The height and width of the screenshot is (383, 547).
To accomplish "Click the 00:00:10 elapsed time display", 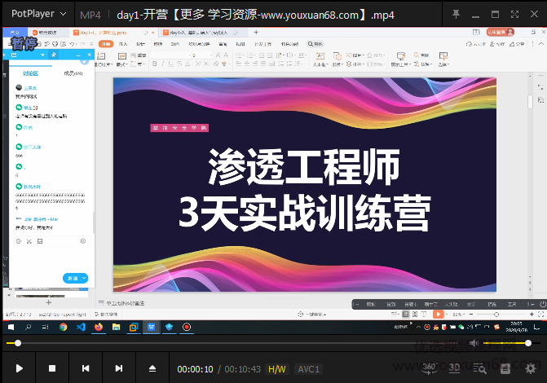I will click(x=195, y=369).
